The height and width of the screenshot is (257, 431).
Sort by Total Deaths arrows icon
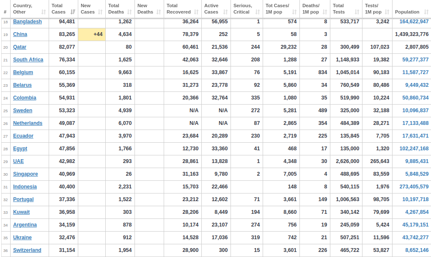coord(129,12)
